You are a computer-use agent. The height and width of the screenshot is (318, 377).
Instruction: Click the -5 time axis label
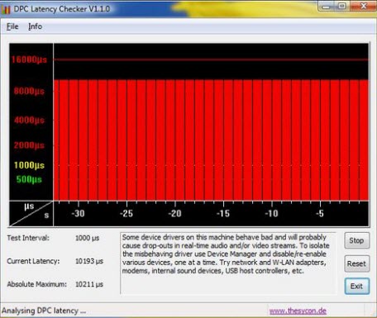click(x=320, y=213)
